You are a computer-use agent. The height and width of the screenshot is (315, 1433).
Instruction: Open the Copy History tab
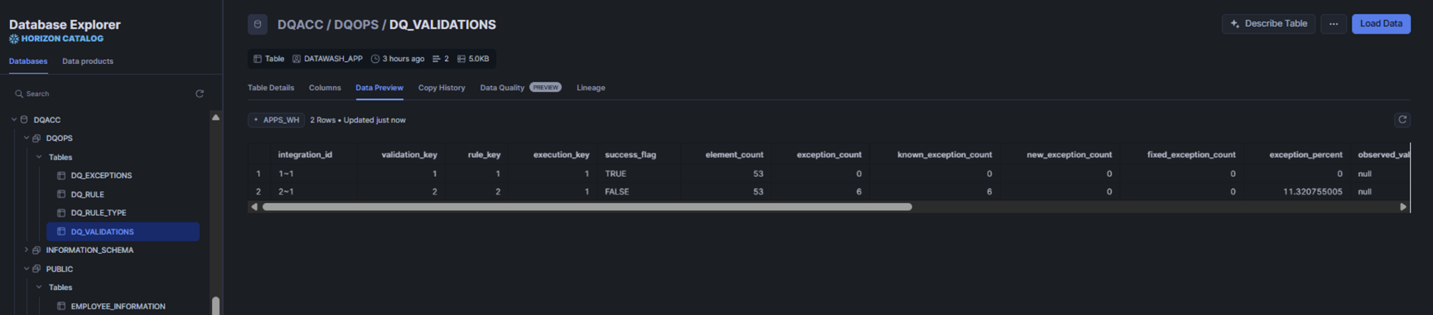442,88
